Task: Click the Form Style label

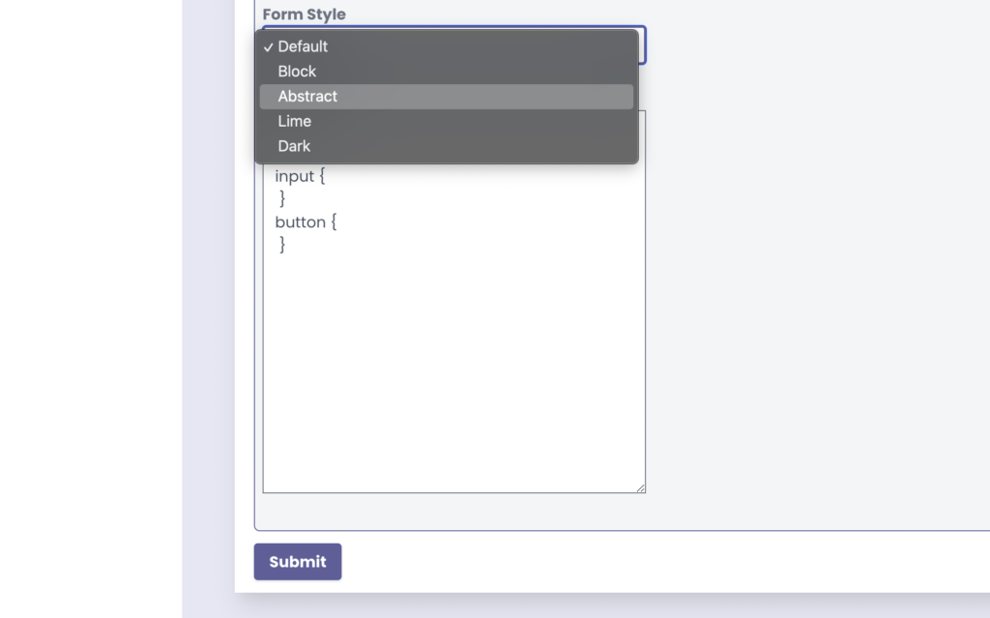Action: (x=304, y=15)
